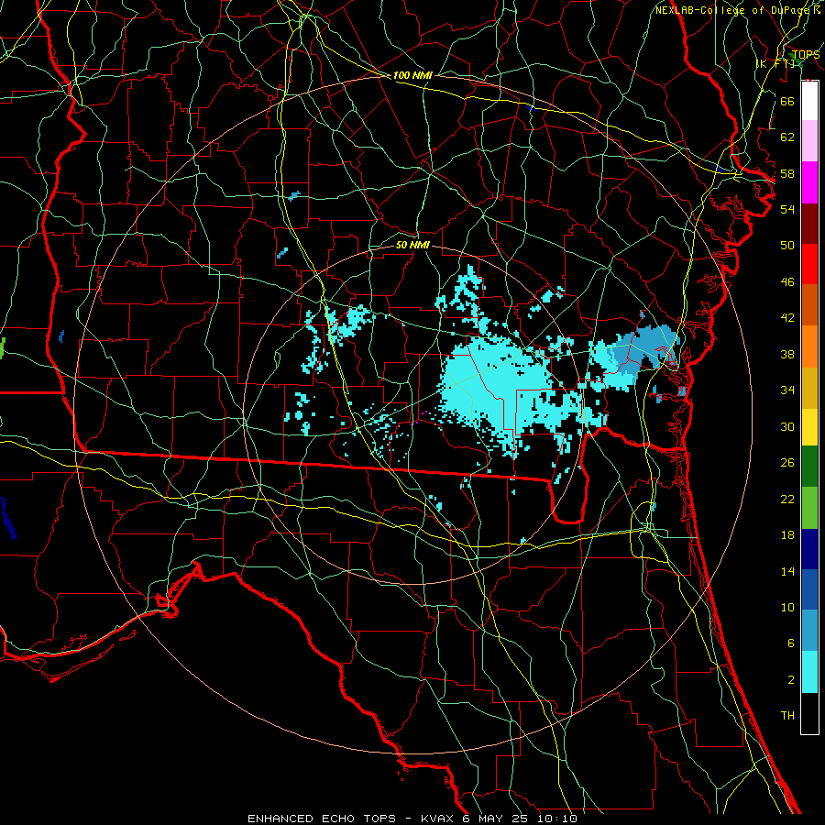The width and height of the screenshot is (825, 825).
Task: Click the K FT units label
Action: coord(775,63)
